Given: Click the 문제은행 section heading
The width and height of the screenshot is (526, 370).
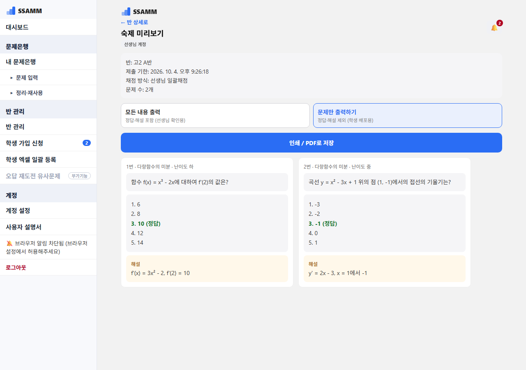Looking at the screenshot, I should tap(17, 46).
